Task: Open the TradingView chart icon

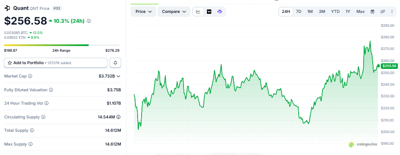Action: 209,12
